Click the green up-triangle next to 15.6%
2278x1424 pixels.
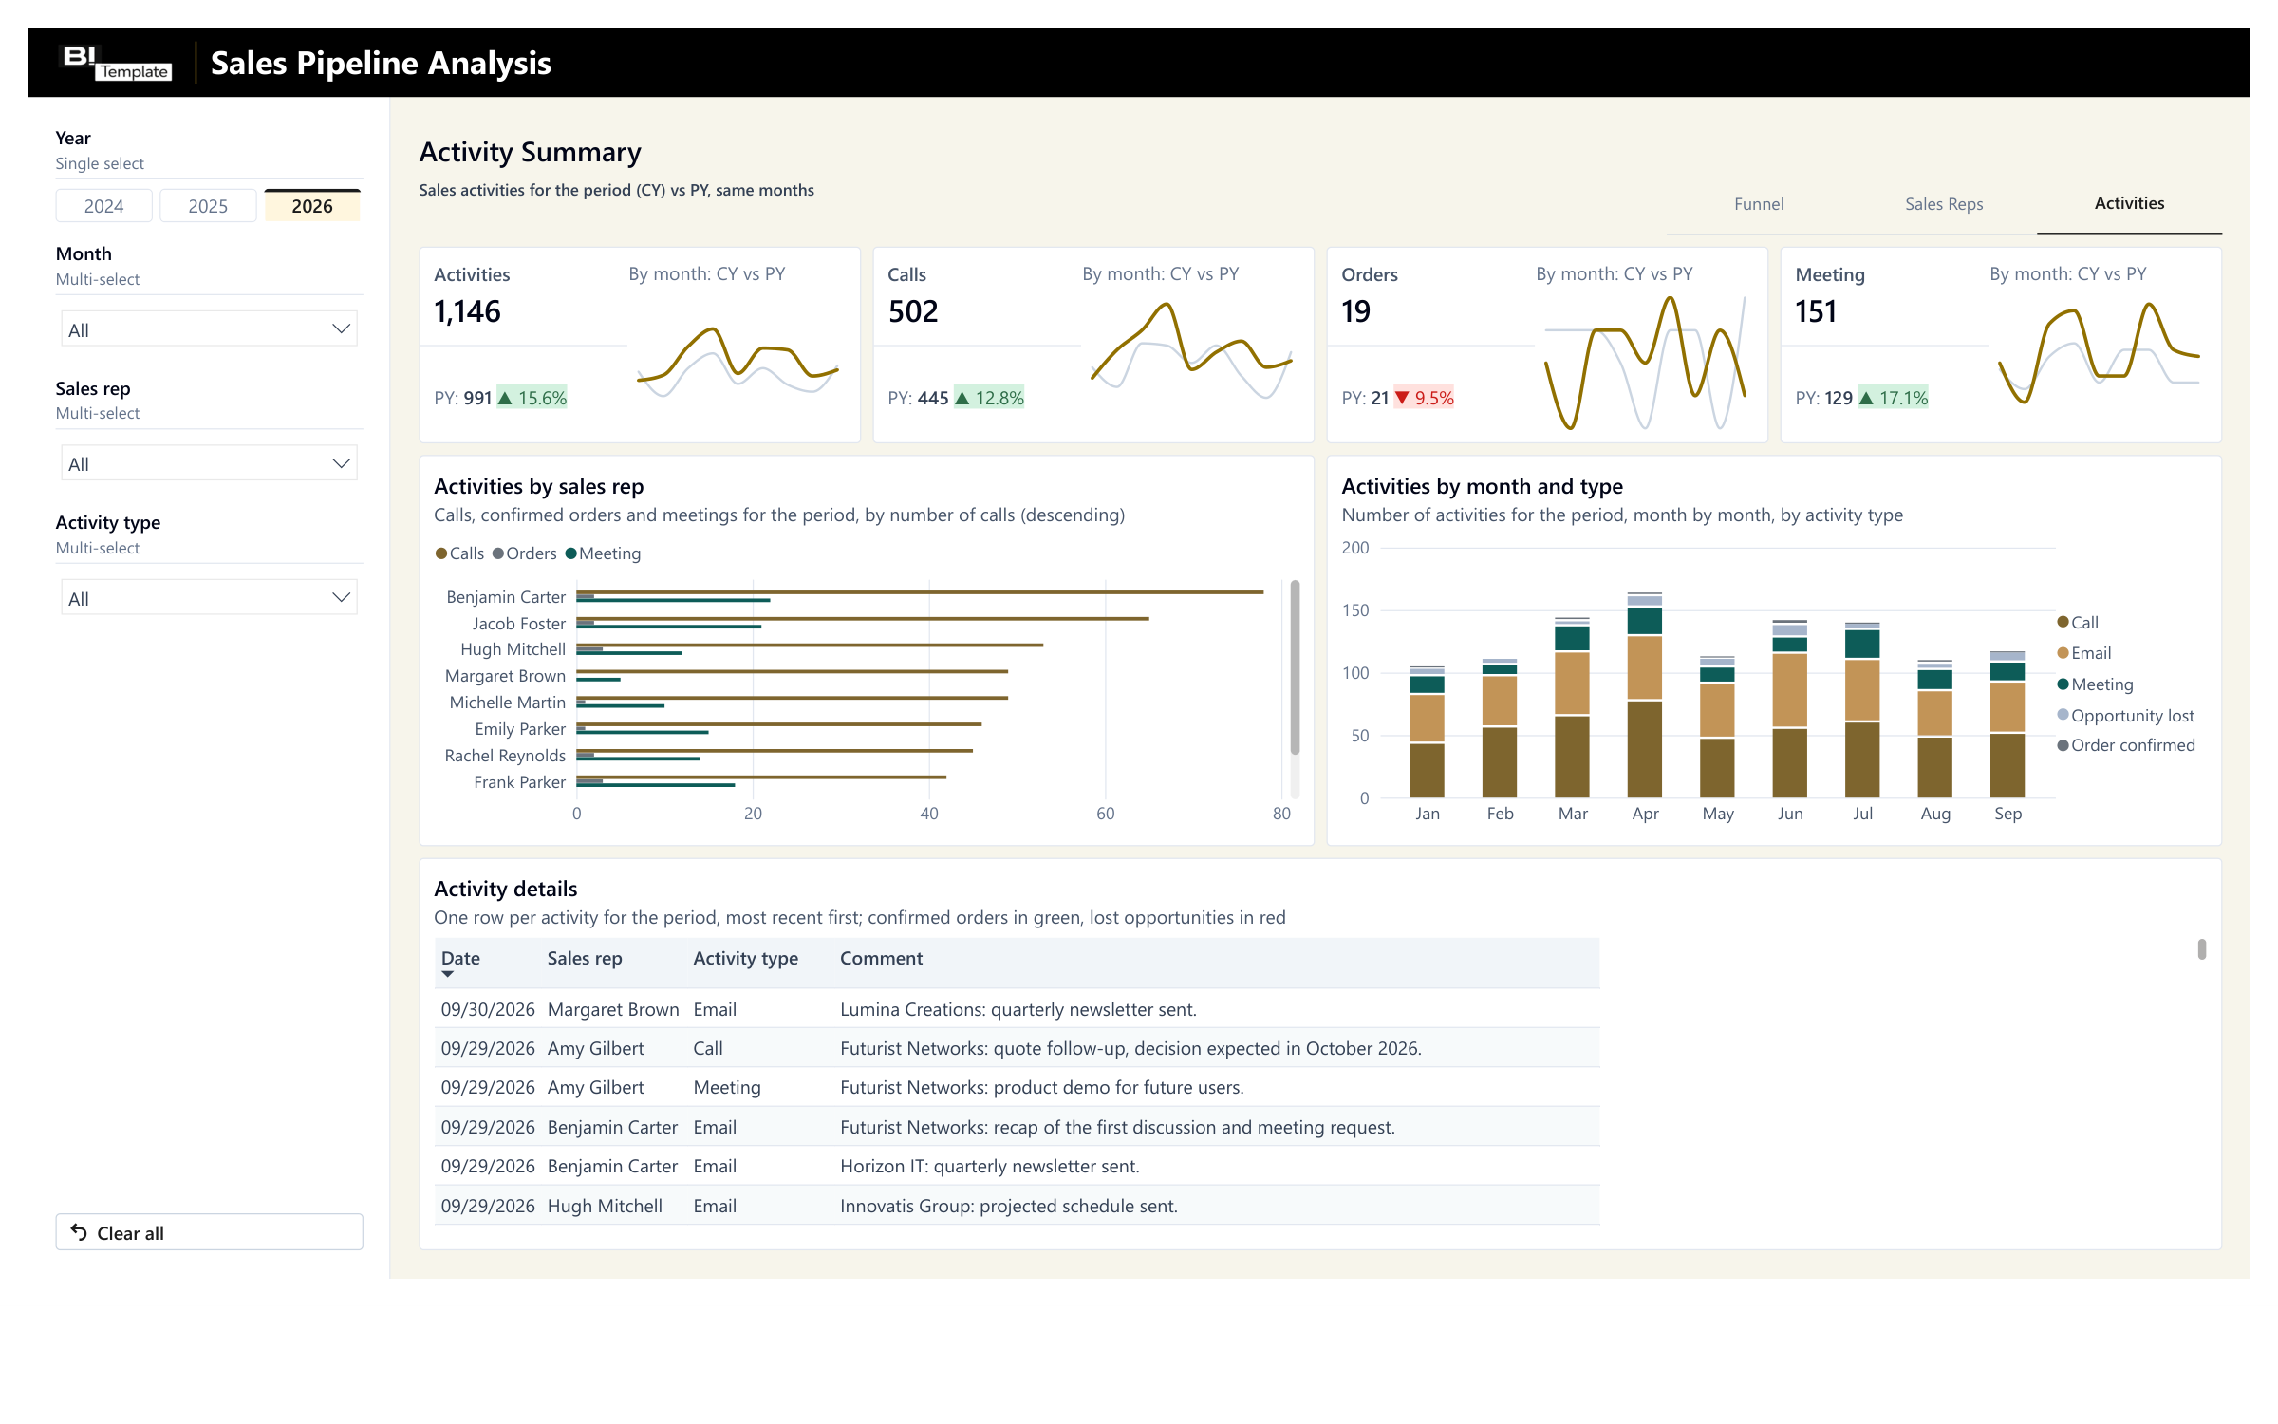pyautogui.click(x=506, y=398)
